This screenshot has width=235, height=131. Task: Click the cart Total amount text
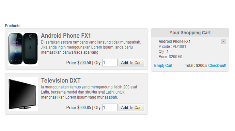tap(196, 65)
